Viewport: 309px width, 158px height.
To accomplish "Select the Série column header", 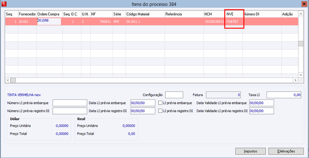I will click(119, 14).
